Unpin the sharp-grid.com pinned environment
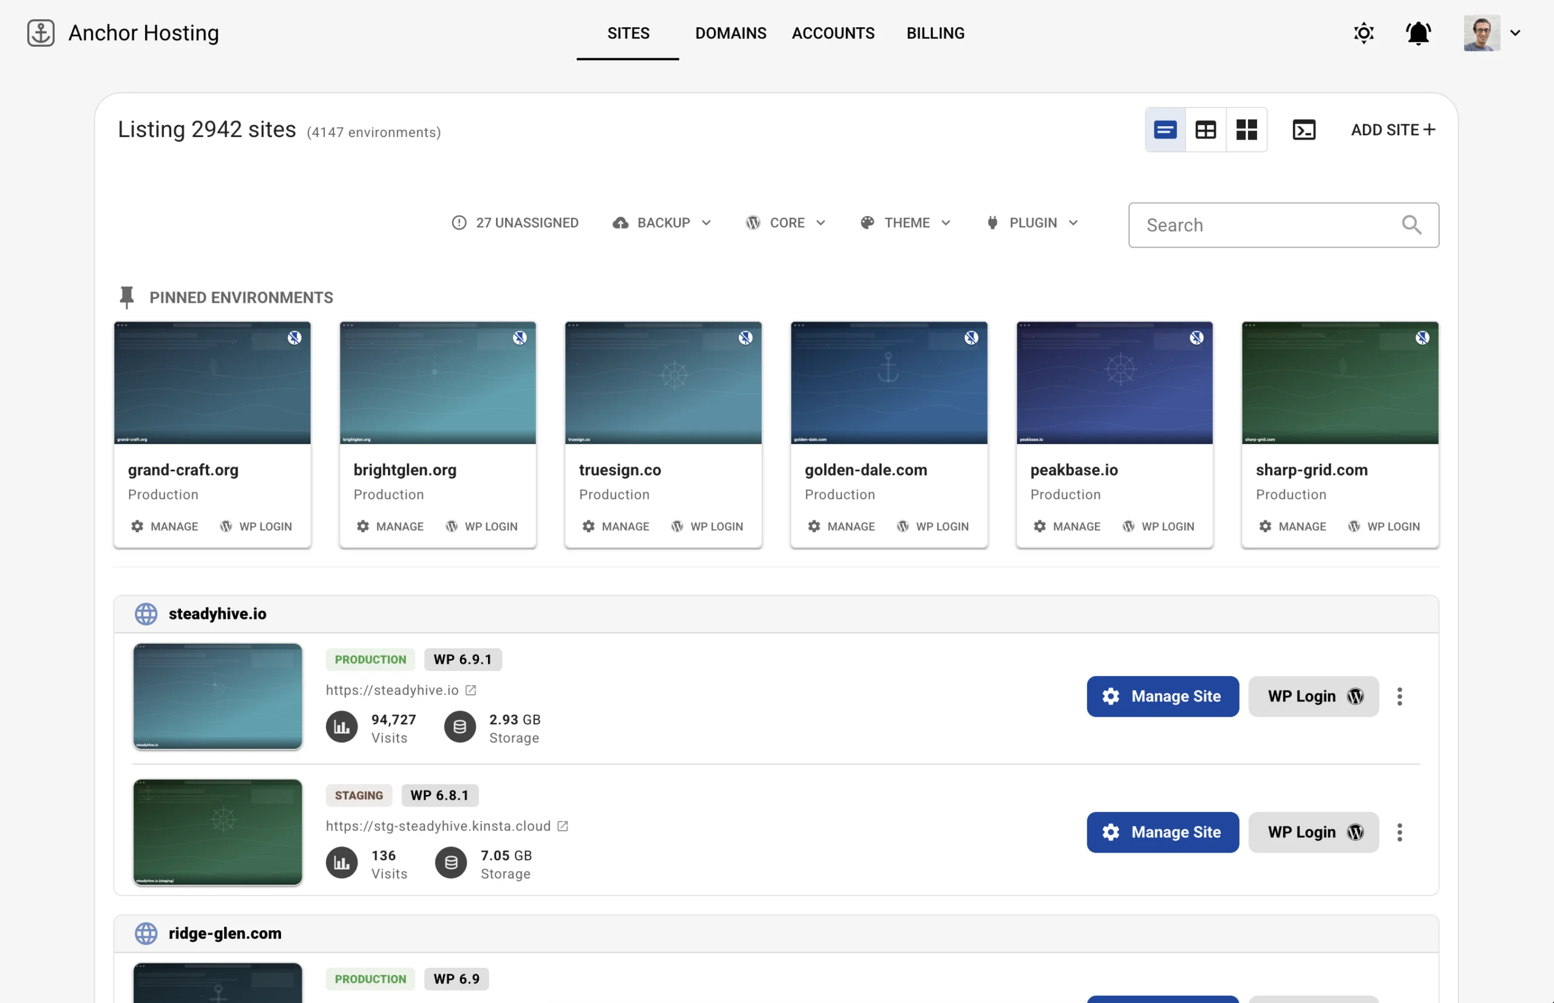The image size is (1554, 1003). (x=1422, y=337)
